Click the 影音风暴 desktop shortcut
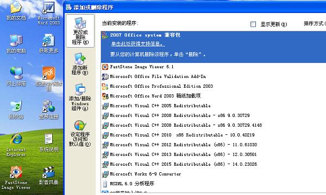Screen dimensions: 326x195 point(49,175)
